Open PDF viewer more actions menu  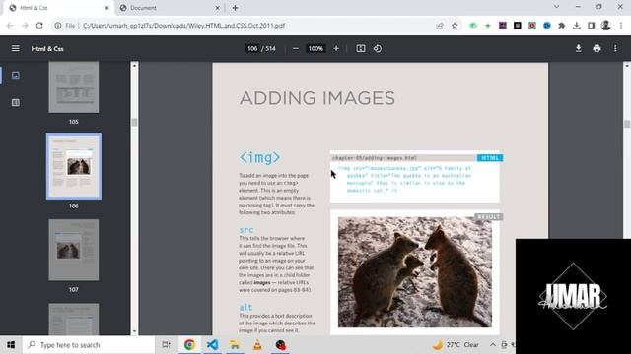point(615,48)
